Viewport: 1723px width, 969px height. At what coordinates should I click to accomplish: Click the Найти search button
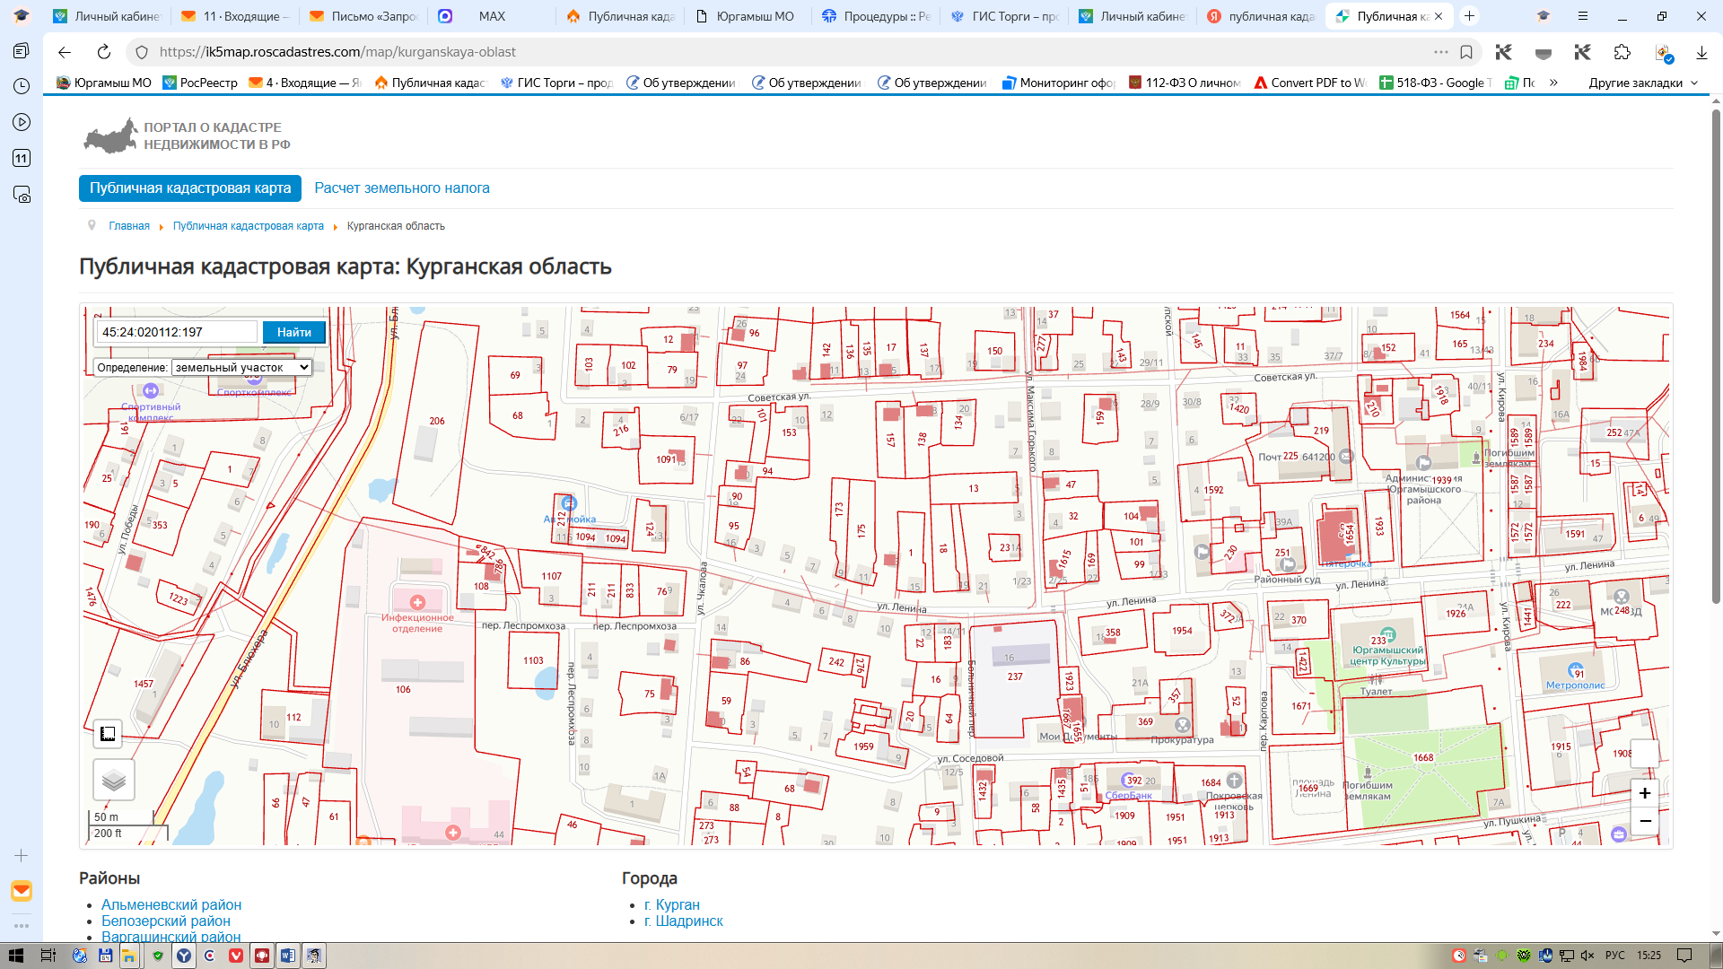click(293, 332)
